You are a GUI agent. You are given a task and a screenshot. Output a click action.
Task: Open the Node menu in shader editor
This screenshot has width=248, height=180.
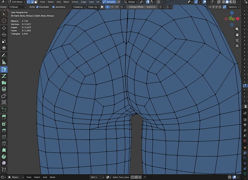(x=53, y=177)
